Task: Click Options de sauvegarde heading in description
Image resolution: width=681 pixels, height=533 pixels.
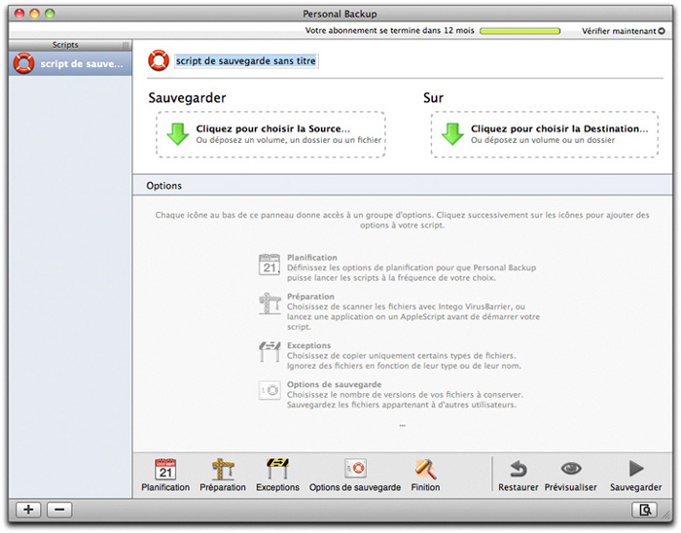Action: click(x=334, y=384)
